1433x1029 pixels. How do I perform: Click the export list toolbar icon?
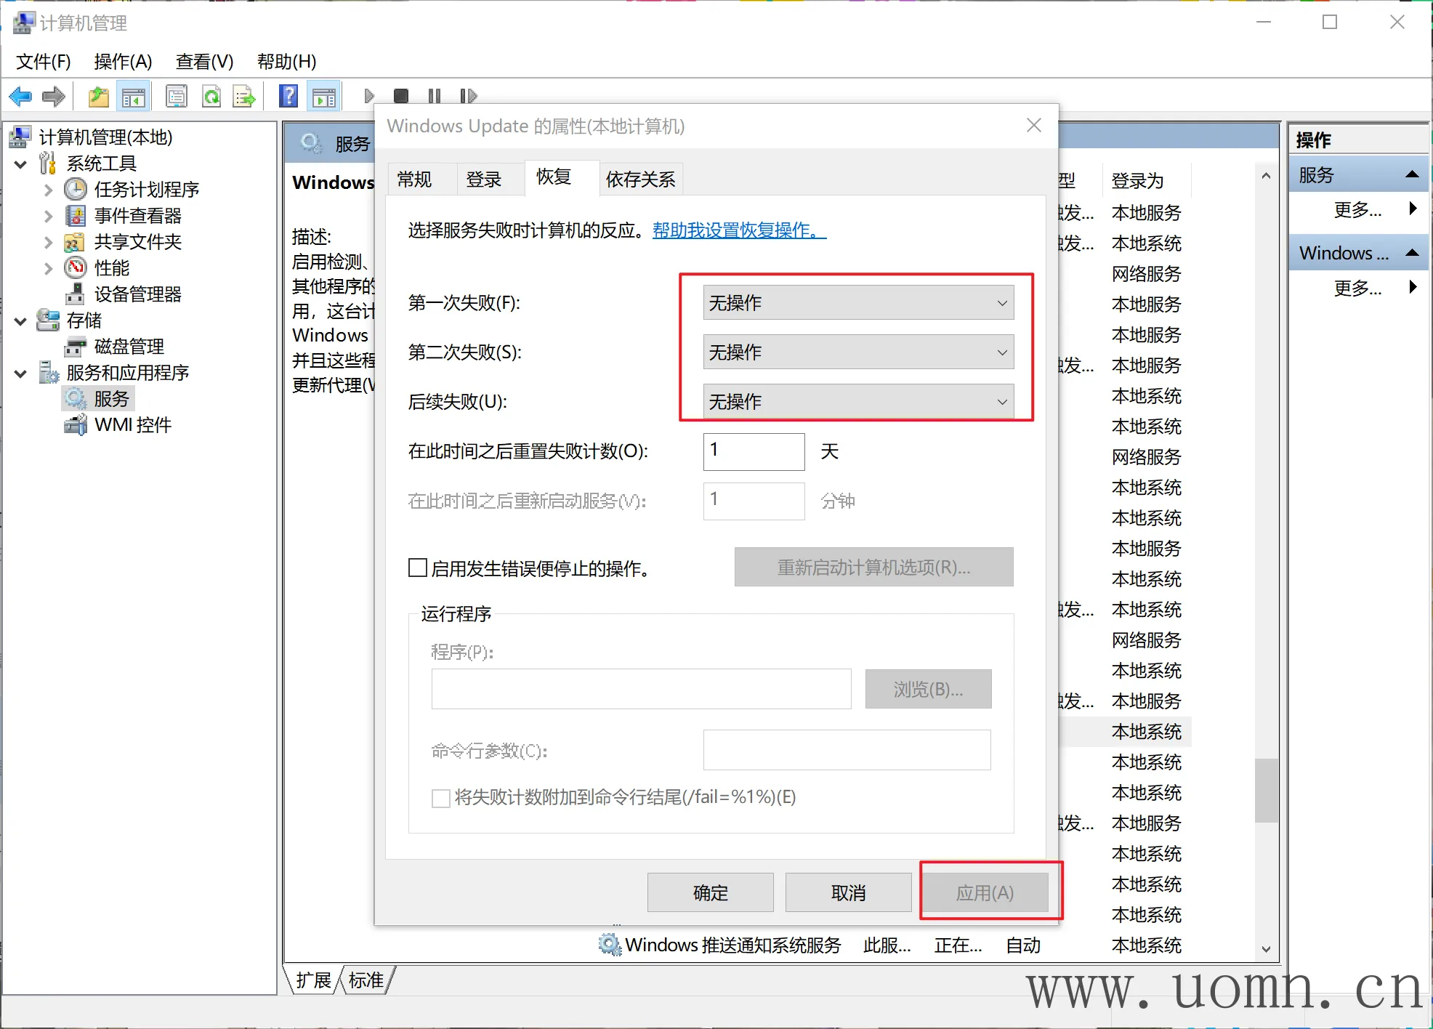[243, 96]
